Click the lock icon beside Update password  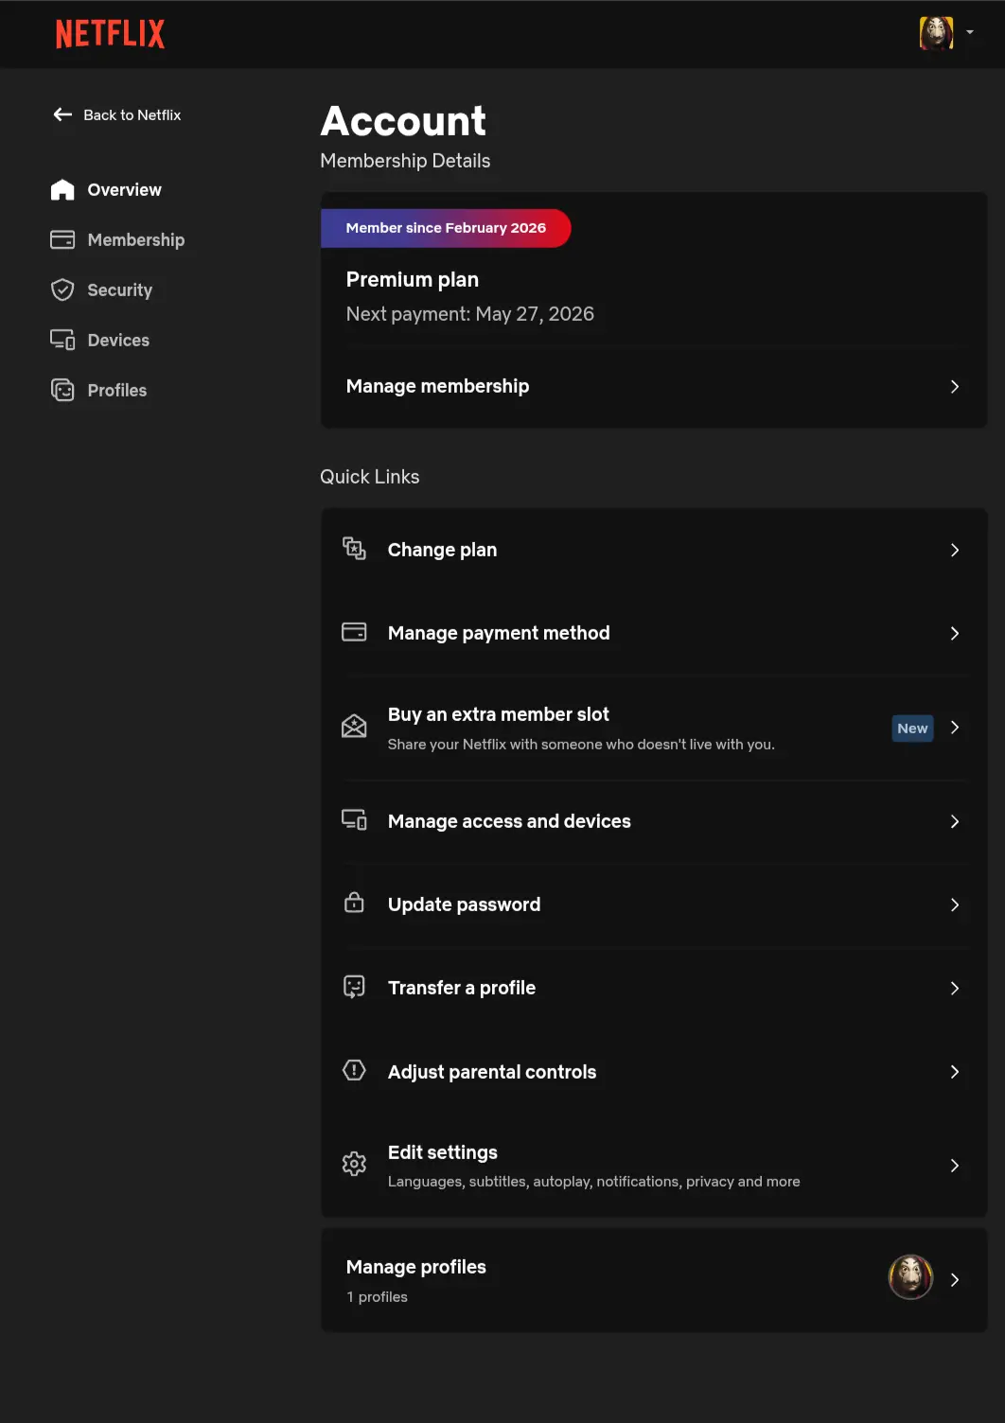tap(354, 903)
